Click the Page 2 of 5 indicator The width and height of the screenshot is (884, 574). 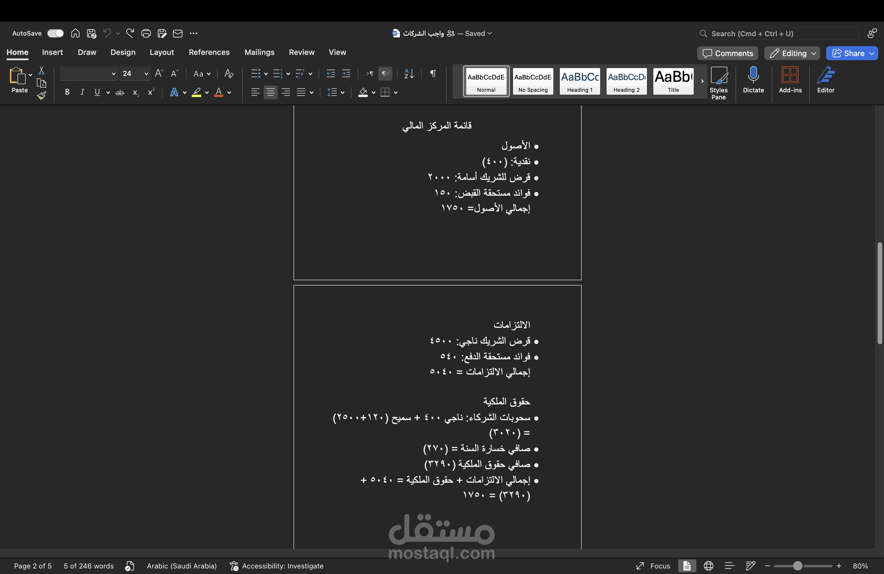[33, 566]
